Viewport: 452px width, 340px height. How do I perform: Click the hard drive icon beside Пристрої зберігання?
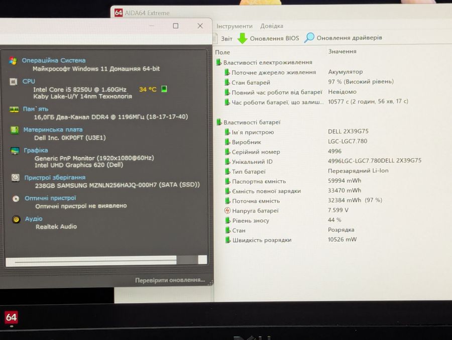point(15,178)
